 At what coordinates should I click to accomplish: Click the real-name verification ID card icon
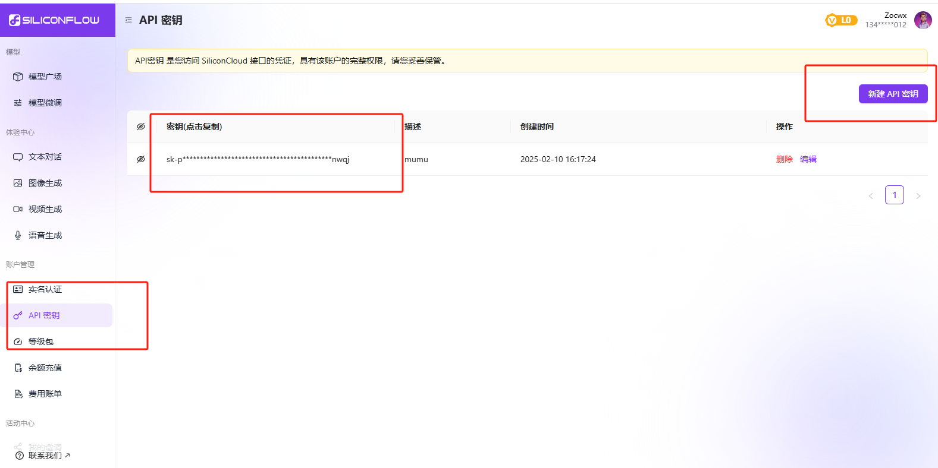(18, 289)
